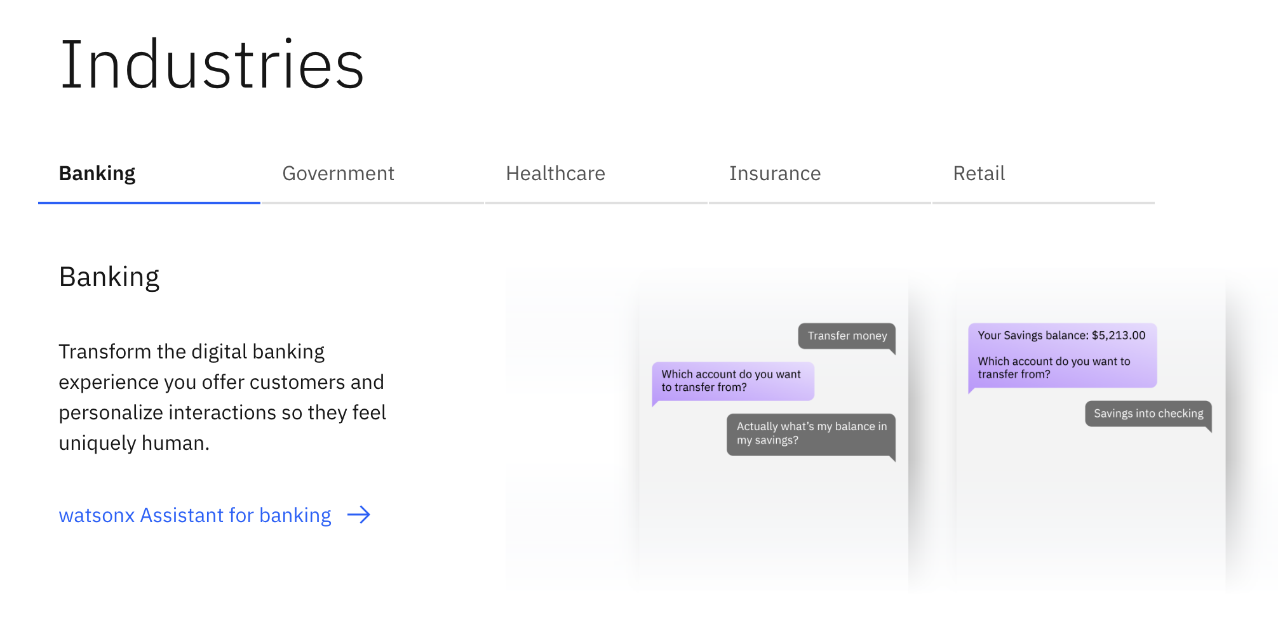
Task: Select the banking description paragraph text
Action: click(x=222, y=397)
